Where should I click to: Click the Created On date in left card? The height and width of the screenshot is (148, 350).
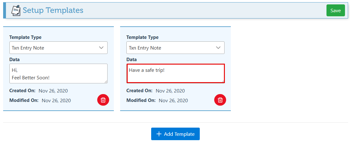(53, 91)
